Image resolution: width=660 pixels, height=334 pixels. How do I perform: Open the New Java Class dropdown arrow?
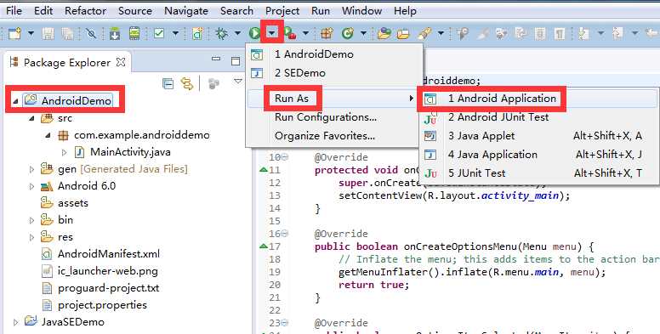coord(363,33)
